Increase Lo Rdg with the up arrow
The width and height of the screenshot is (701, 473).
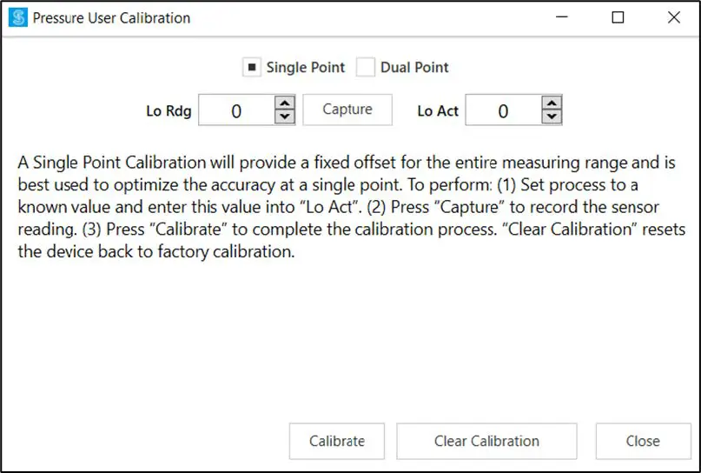coord(285,103)
